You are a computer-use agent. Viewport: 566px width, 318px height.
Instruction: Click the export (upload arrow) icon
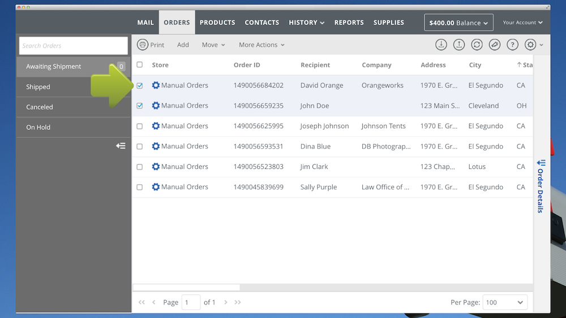click(x=459, y=45)
